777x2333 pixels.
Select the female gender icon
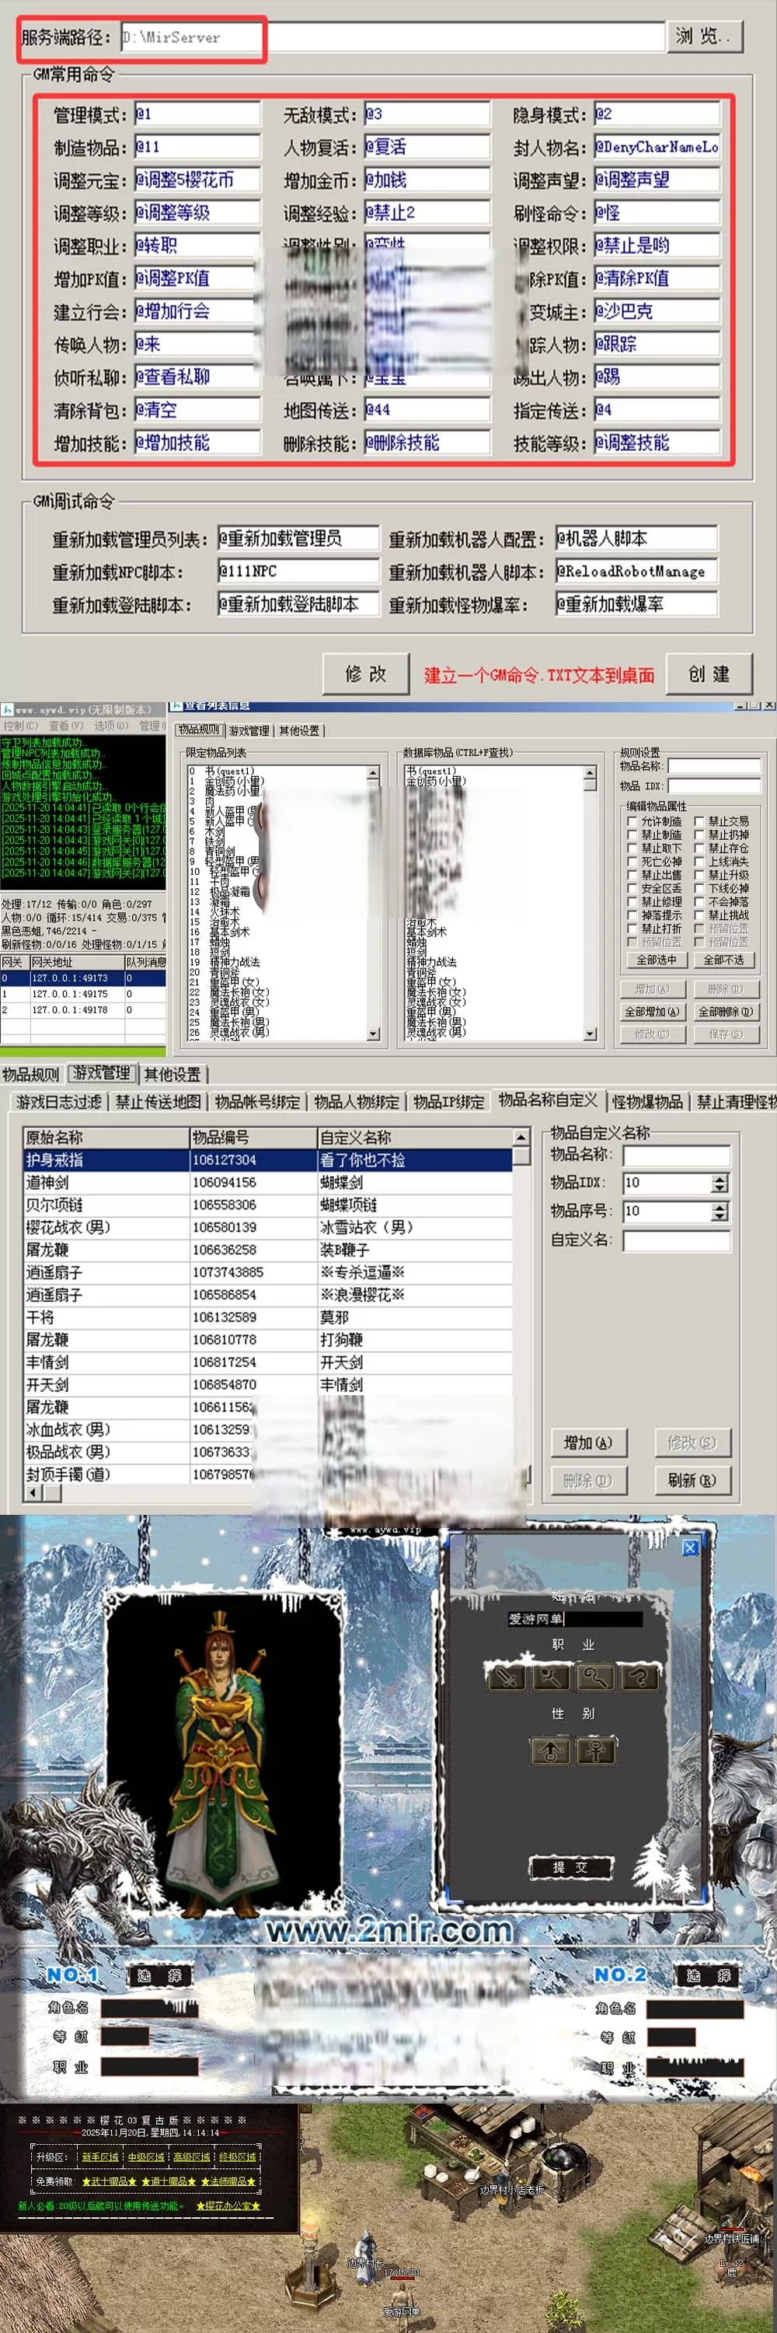click(594, 1750)
